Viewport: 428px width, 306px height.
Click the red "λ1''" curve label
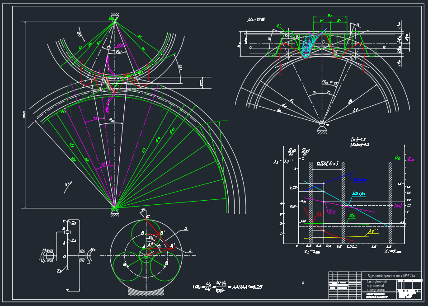point(320,214)
